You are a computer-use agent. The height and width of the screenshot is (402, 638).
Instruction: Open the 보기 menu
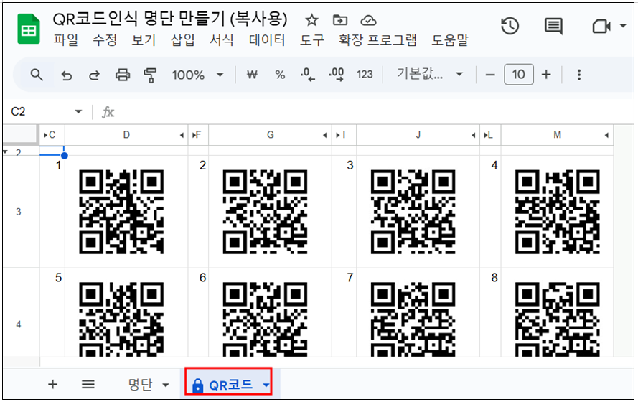coord(144,40)
